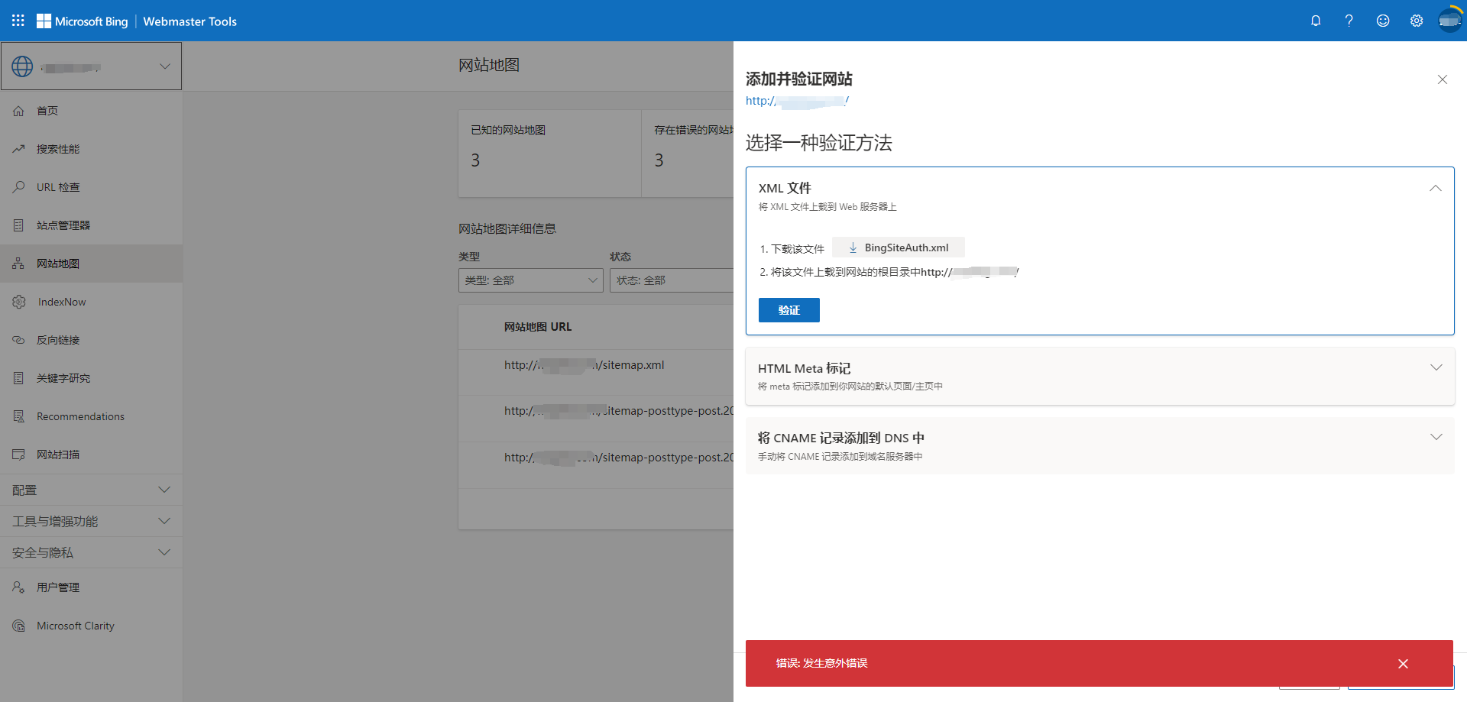Open the settings gear icon
This screenshot has height=702, width=1467.
(x=1417, y=21)
